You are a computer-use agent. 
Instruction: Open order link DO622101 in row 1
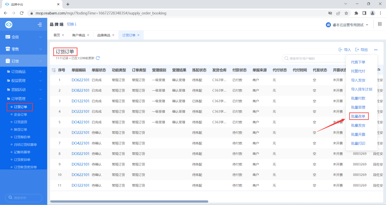tap(80, 81)
